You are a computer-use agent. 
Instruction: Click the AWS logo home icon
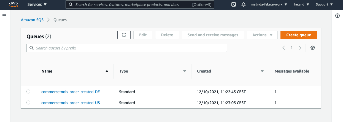(13, 4)
